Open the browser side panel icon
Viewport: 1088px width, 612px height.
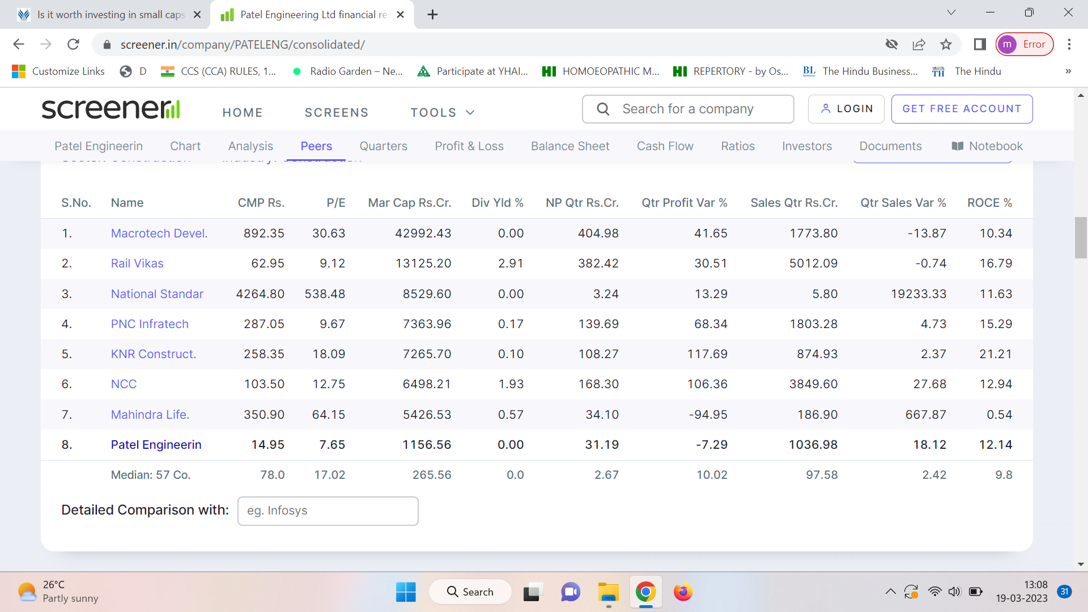pyautogui.click(x=980, y=44)
